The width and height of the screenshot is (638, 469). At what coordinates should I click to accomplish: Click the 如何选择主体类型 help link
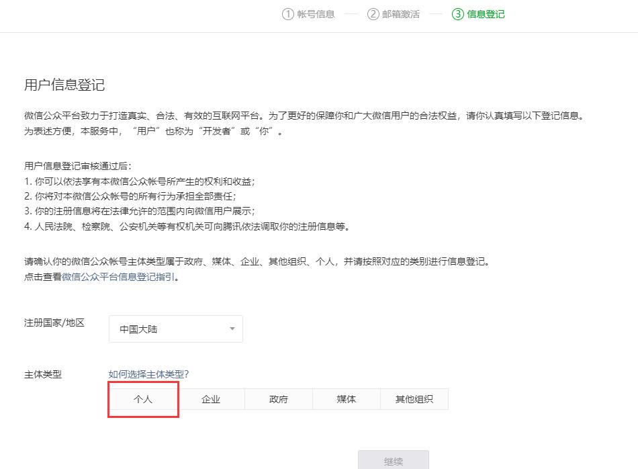pyautogui.click(x=148, y=374)
